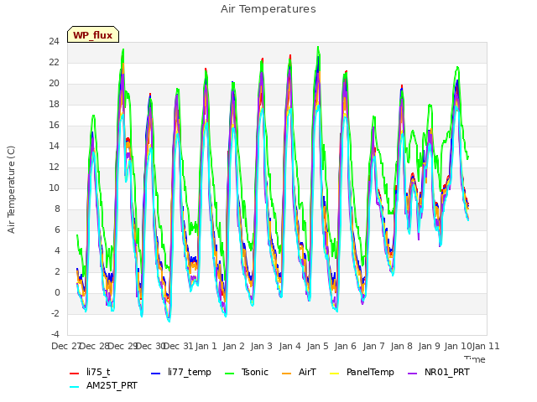Image resolution: width=537 pixels, height=402 pixels.
Task: Click the purple NR01_PRT legend swatch
Action: point(412,373)
